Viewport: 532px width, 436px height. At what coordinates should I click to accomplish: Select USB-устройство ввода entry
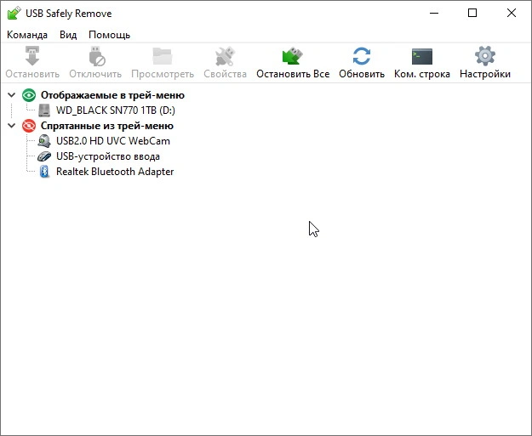tap(107, 156)
